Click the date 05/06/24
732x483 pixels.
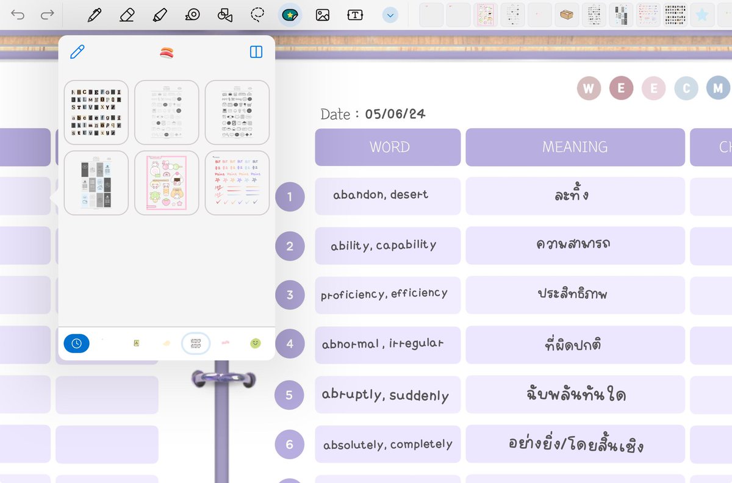[x=395, y=114]
